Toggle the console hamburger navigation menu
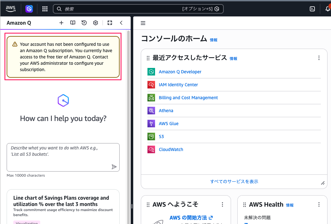Image resolution: width=331 pixels, height=224 pixels. 143,23
